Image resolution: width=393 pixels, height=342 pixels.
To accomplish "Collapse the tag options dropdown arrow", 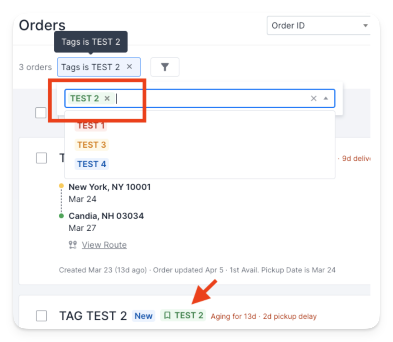I will [326, 98].
